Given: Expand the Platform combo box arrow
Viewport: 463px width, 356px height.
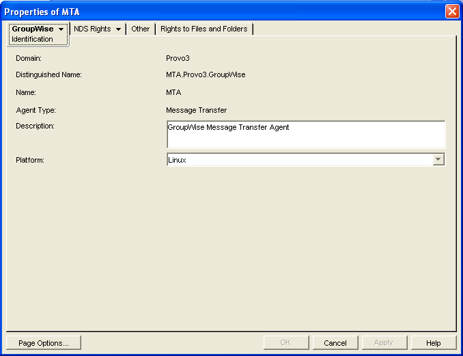Looking at the screenshot, I should tap(438, 159).
